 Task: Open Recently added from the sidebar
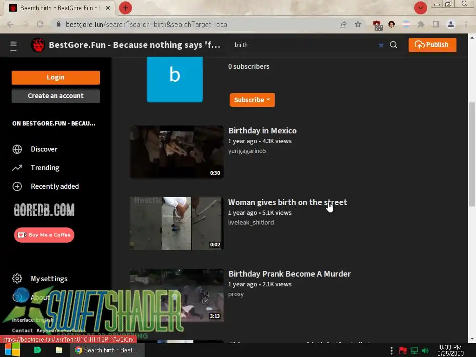[55, 186]
